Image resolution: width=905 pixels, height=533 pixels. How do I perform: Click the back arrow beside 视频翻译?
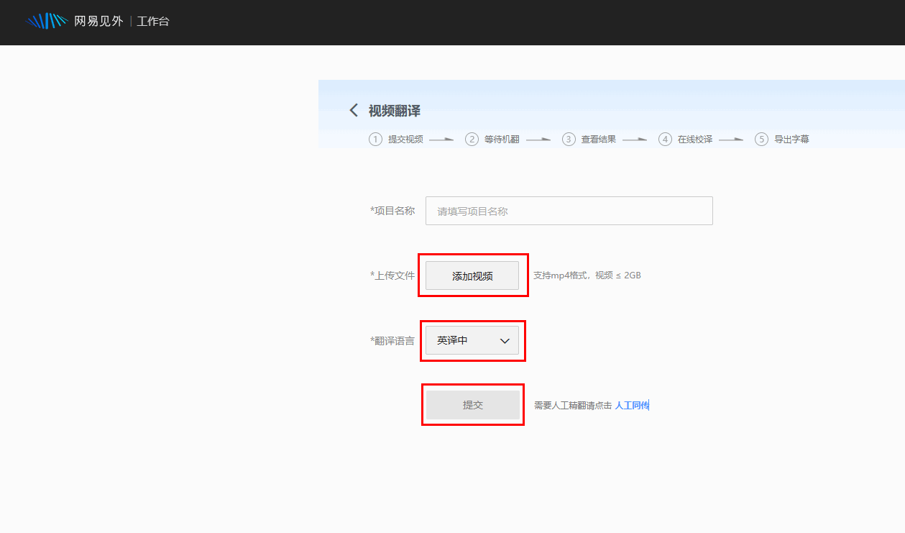(x=353, y=110)
